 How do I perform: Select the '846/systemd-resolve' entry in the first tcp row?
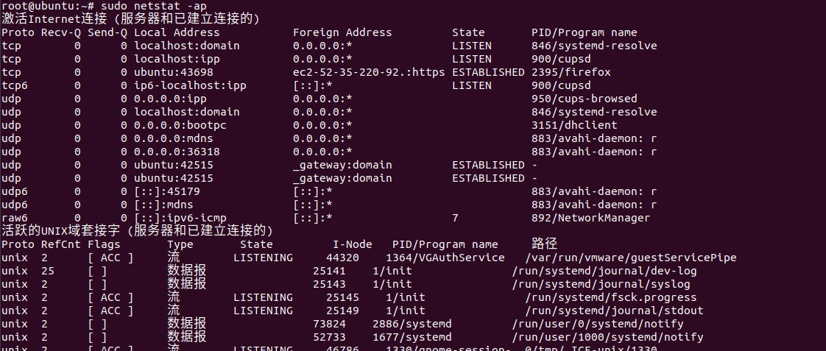pyautogui.click(x=594, y=46)
